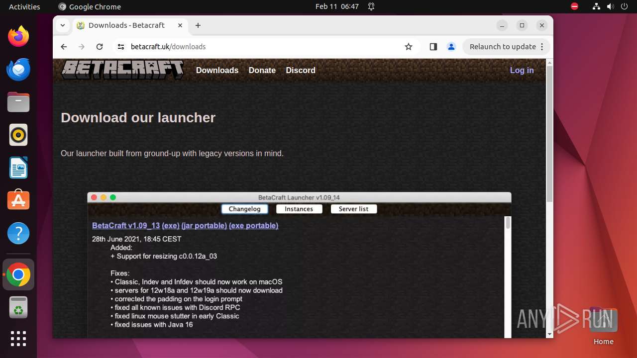Image resolution: width=637 pixels, height=358 pixels.
Task: Expand the tab search dropdown
Action: (x=62, y=25)
